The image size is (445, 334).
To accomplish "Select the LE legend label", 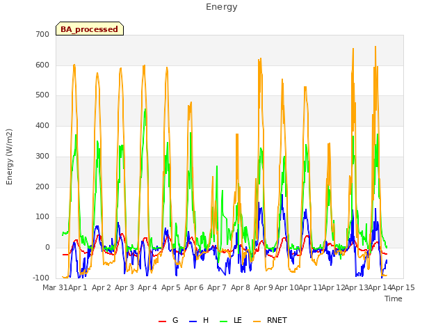I will coord(238,320).
